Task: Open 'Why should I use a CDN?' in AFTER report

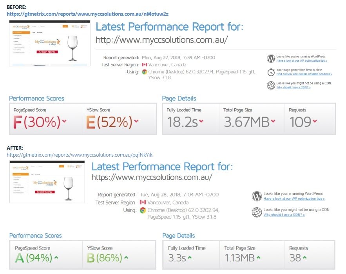Action: pos(284,215)
